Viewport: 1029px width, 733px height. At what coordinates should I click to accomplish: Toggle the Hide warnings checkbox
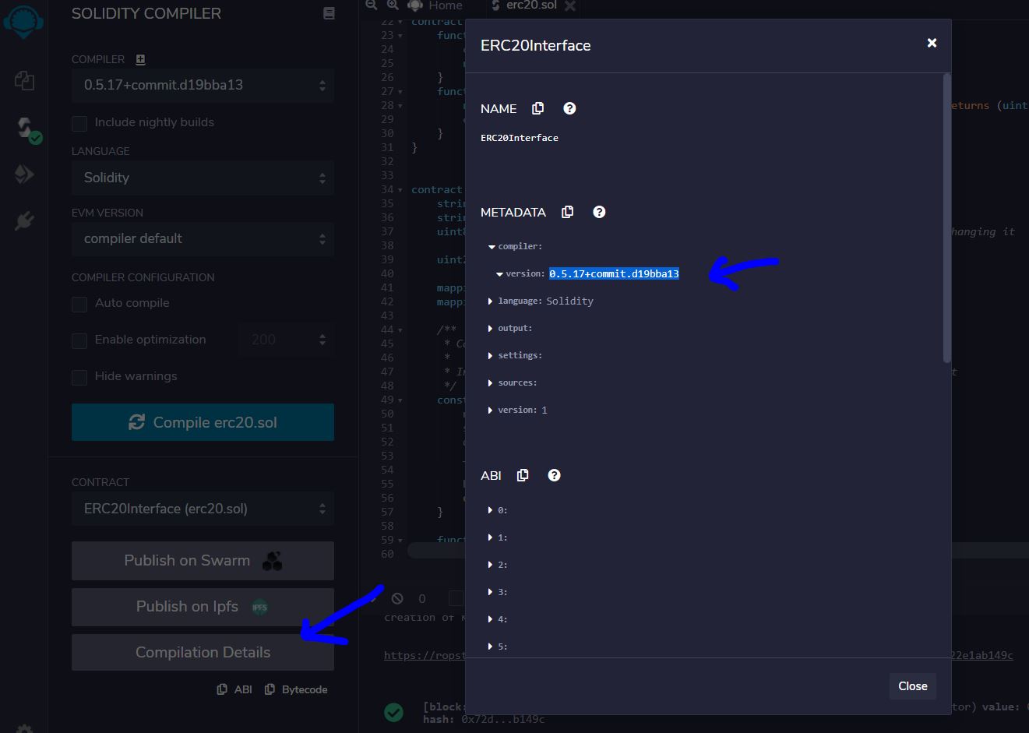(x=79, y=377)
